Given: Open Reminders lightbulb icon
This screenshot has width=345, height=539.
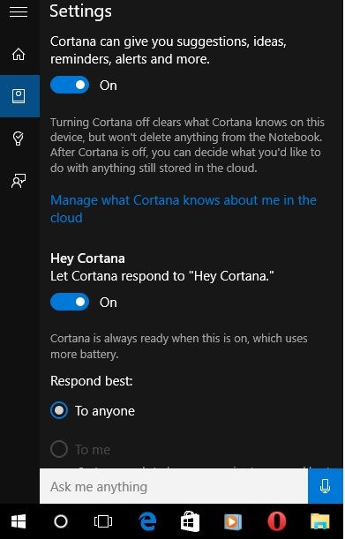Looking at the screenshot, I should [x=19, y=138].
